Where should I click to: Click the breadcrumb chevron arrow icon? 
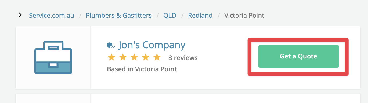(20, 15)
